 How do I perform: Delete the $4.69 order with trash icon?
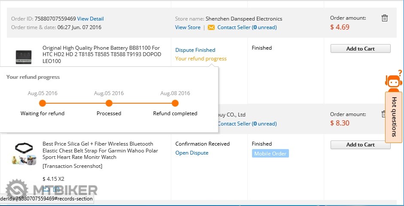point(385,18)
